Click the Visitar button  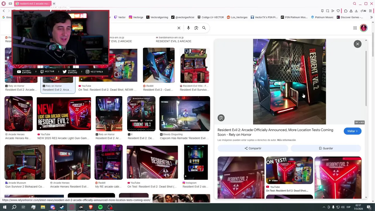[x=352, y=131]
